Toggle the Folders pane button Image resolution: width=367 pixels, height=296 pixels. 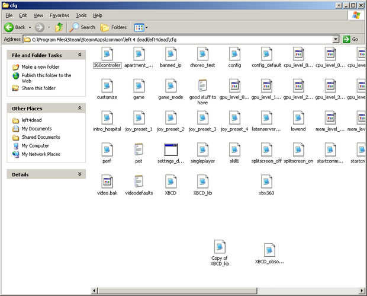114,27
